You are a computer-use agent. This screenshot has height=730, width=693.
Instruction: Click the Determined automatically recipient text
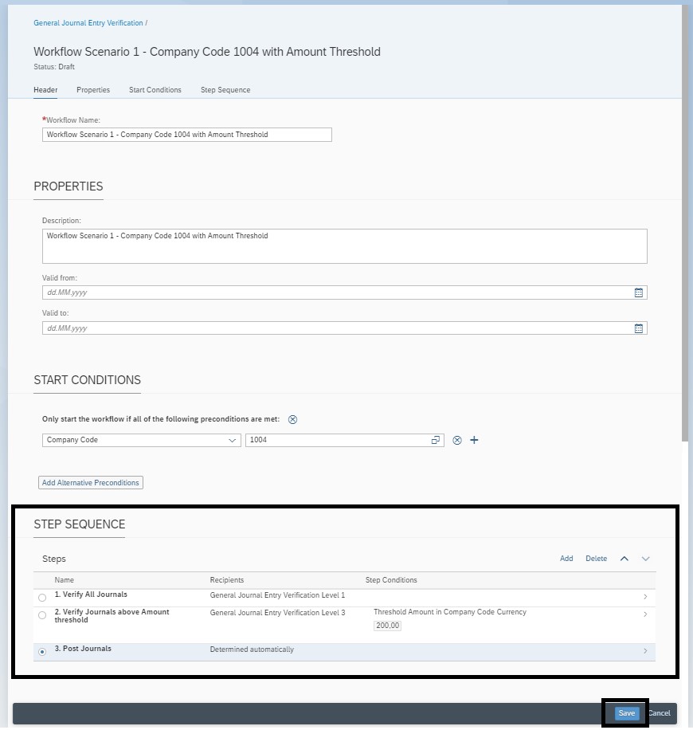point(252,650)
